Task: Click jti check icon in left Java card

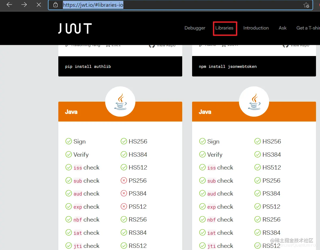Action: coord(68,245)
